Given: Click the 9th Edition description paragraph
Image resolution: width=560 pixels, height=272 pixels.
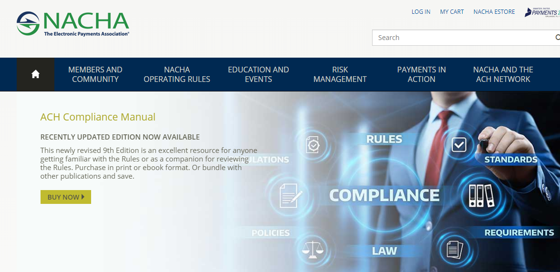Looking at the screenshot, I should click(148, 163).
